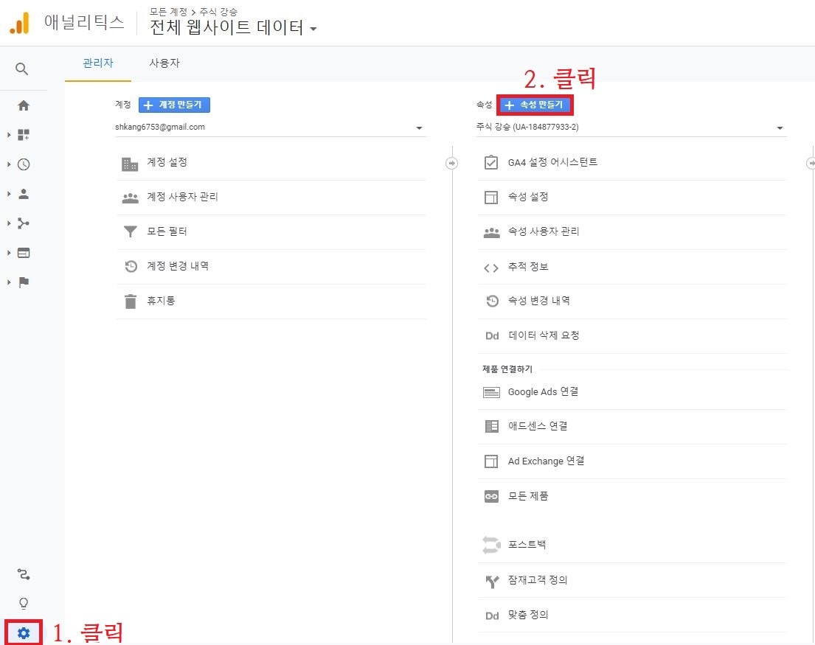
Task: Open the Behavior reports icon
Action: [x=24, y=253]
